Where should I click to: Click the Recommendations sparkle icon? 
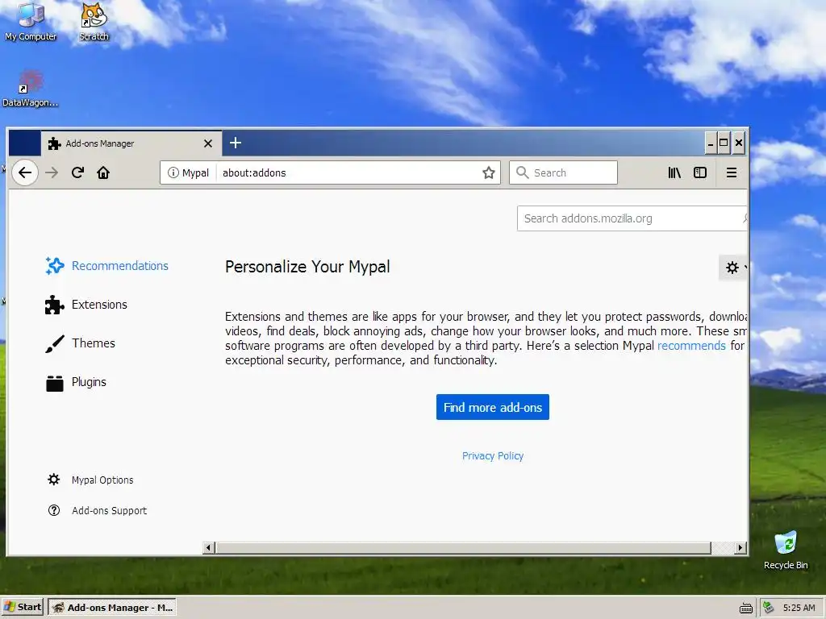(54, 266)
